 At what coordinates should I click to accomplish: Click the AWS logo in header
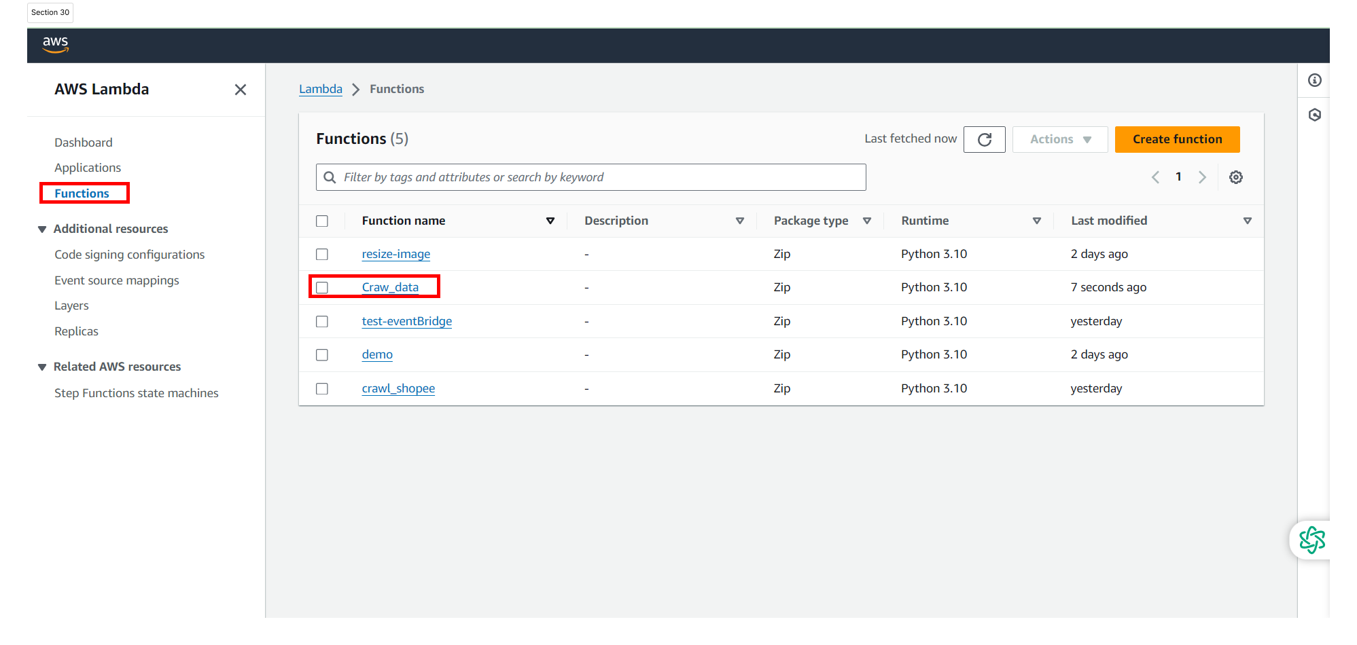coord(56,45)
